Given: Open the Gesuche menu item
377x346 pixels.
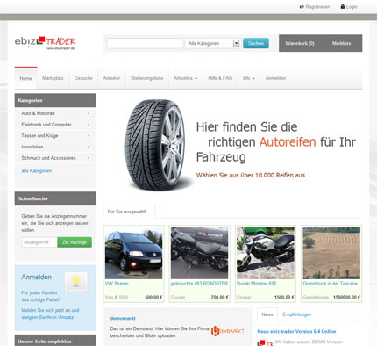Looking at the screenshot, I should [83, 78].
